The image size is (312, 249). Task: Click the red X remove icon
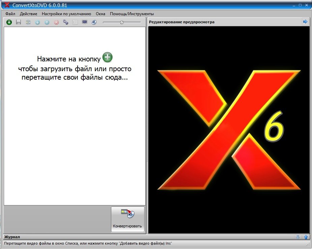coord(57,22)
